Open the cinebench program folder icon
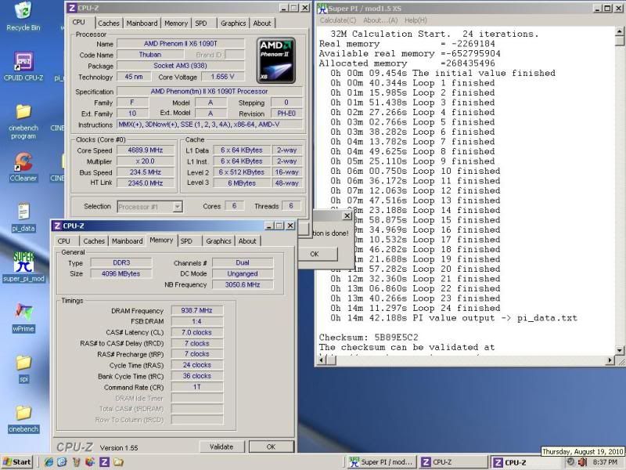The image size is (626, 470). [x=23, y=121]
